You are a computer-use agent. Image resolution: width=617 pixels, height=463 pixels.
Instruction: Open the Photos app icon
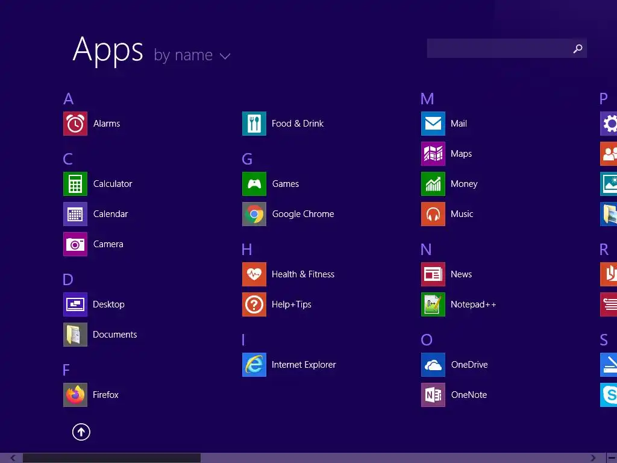pos(609,184)
